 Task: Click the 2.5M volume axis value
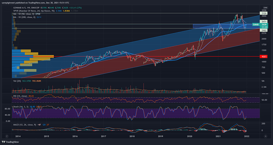pos(264,87)
